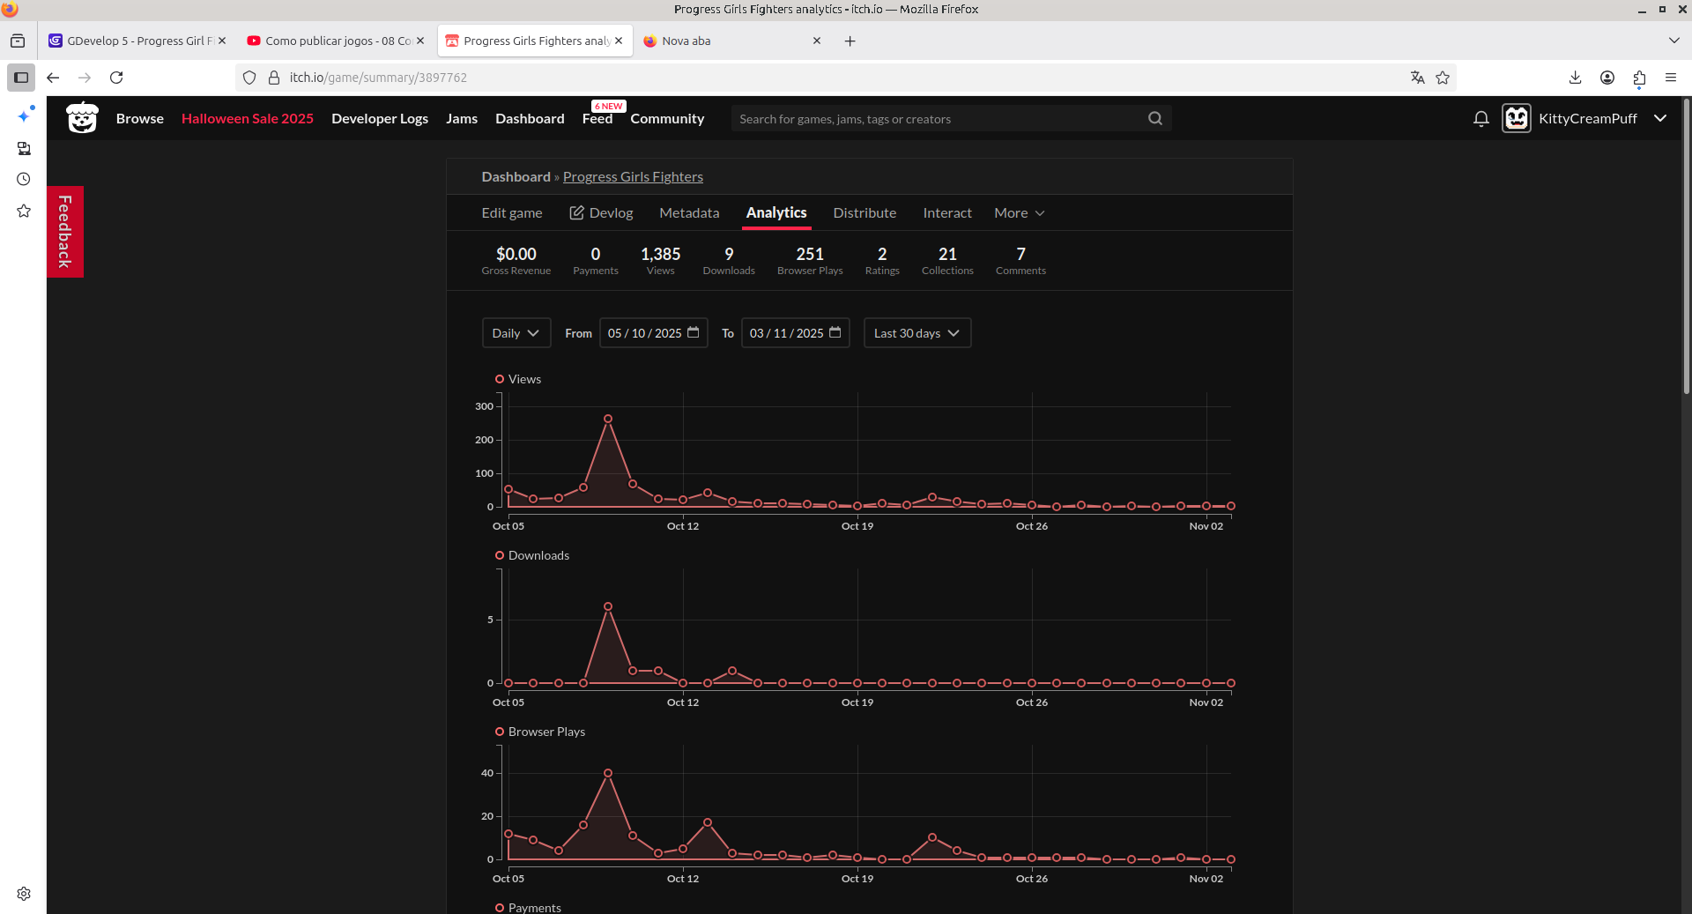Open Firefox downloads icon
This screenshot has width=1692, height=914.
[1575, 78]
